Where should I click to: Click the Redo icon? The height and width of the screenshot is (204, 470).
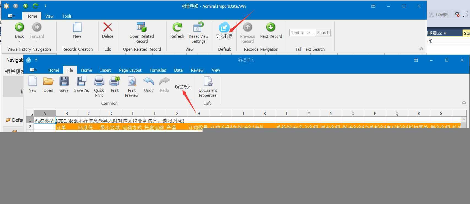tap(164, 81)
